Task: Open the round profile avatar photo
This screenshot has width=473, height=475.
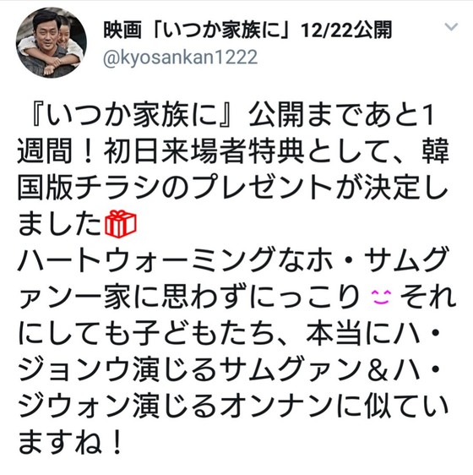Action: [x=52, y=43]
